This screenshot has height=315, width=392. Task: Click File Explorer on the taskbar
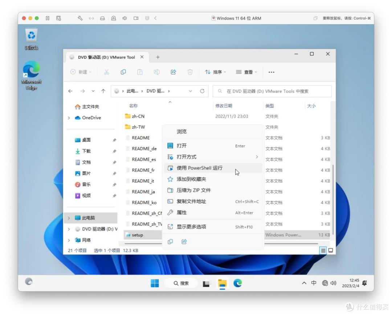pyautogui.click(x=222, y=283)
